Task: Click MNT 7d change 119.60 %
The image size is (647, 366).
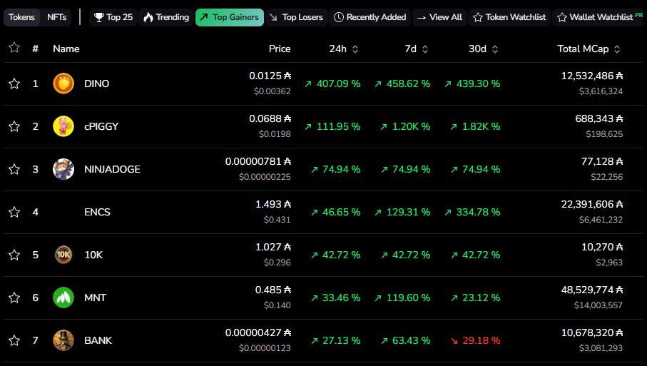Action: pos(402,298)
